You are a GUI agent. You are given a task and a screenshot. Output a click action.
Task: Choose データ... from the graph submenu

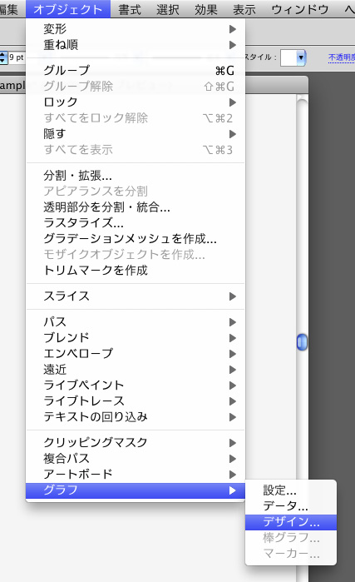click(291, 506)
